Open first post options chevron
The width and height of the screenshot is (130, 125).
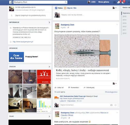117,24
